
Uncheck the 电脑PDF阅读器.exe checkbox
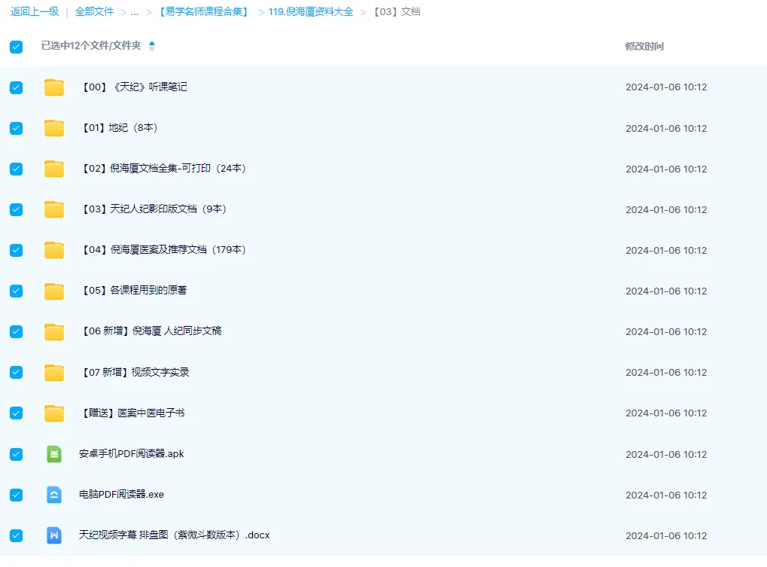click(x=16, y=495)
